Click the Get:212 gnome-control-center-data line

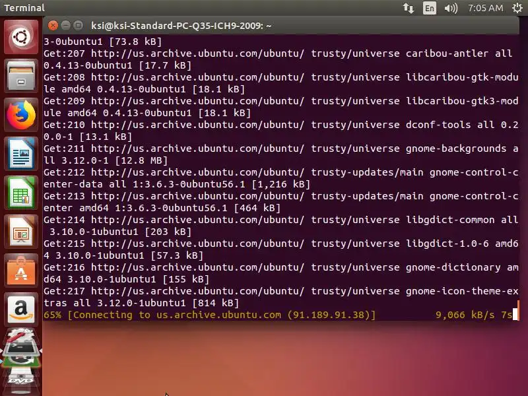281,178
